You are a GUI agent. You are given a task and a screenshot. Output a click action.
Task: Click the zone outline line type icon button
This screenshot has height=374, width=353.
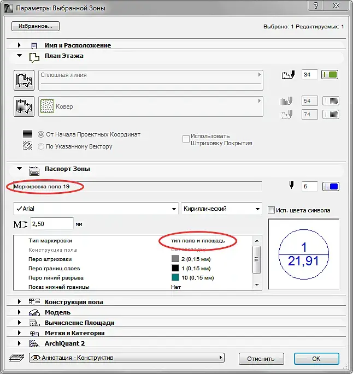tap(24, 80)
